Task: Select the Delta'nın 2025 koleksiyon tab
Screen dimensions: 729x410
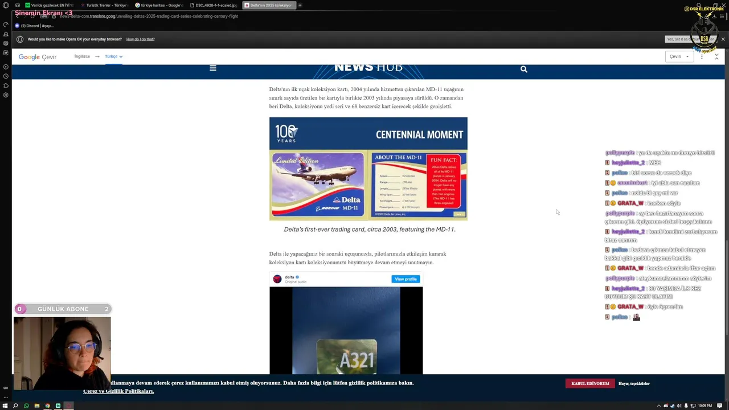Action: (268, 5)
